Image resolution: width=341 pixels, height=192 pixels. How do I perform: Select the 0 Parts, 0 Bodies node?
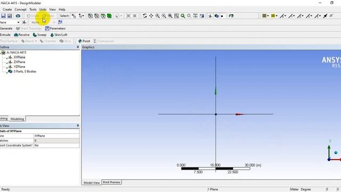(x=25, y=71)
